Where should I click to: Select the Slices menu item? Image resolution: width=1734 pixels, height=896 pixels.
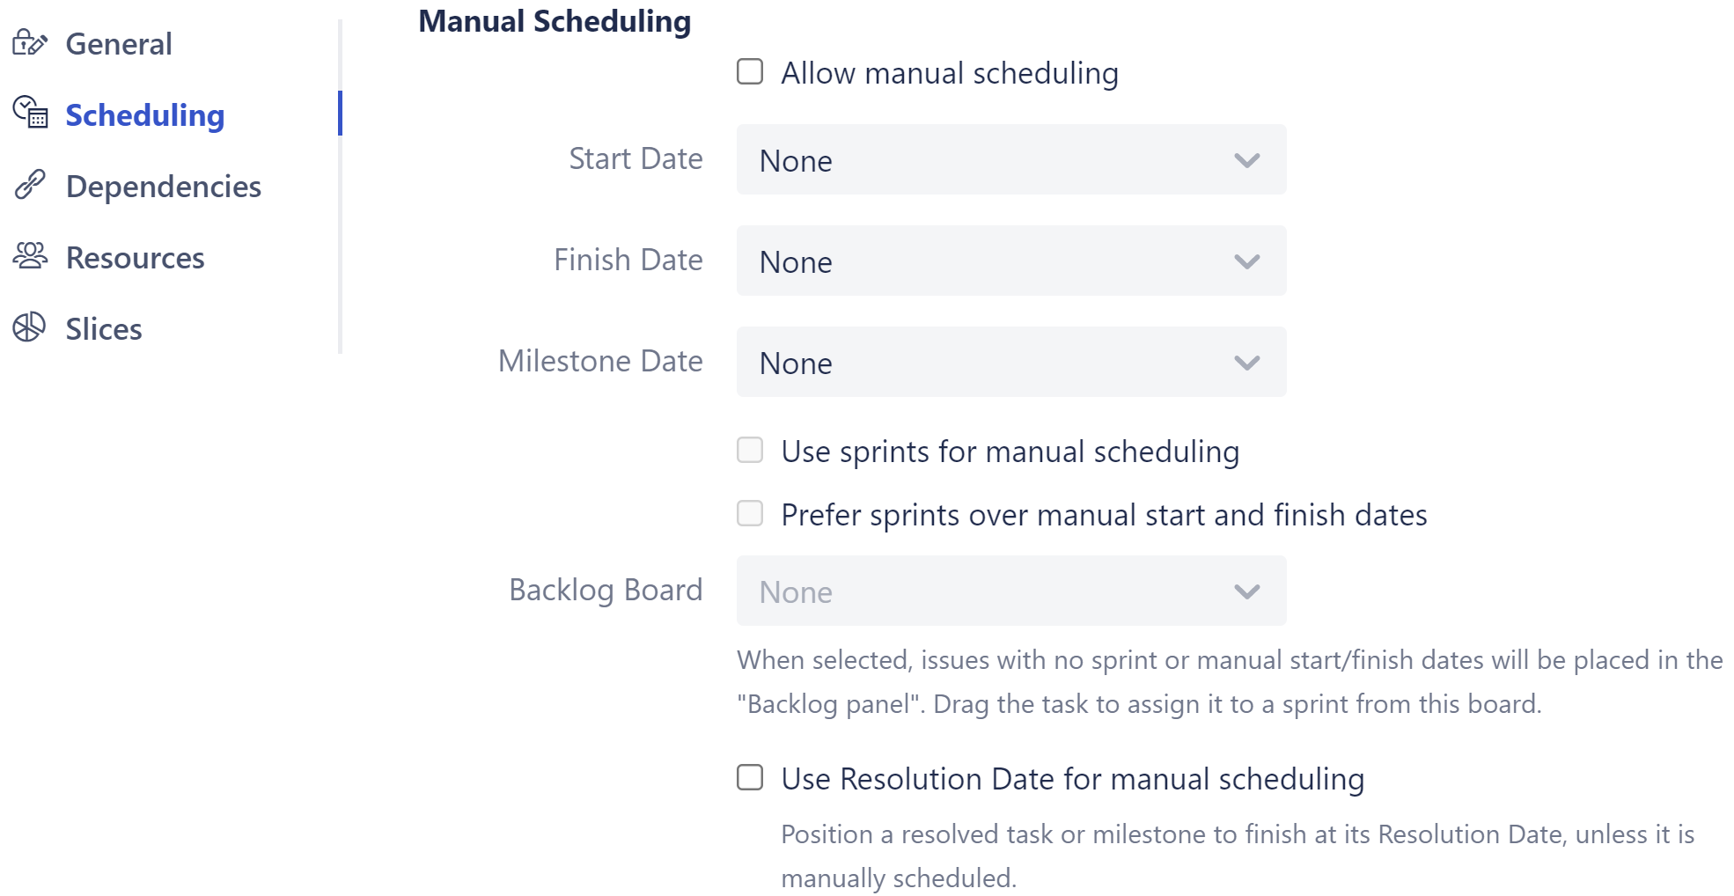click(x=104, y=329)
